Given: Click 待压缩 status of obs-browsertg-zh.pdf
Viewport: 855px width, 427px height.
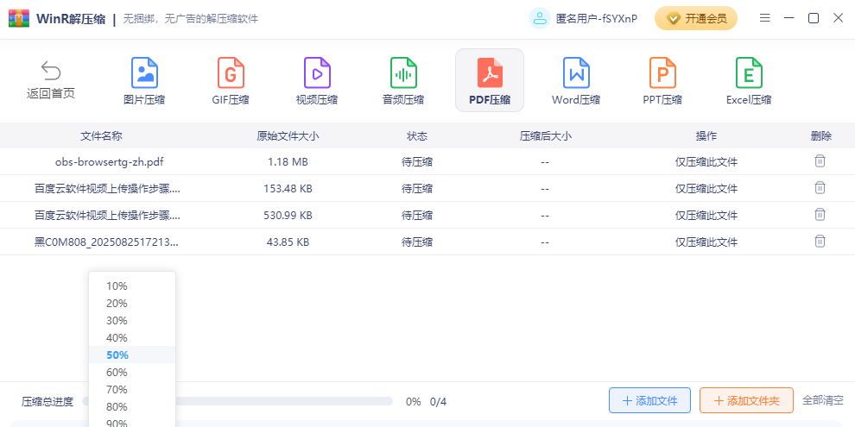Looking at the screenshot, I should (x=417, y=162).
